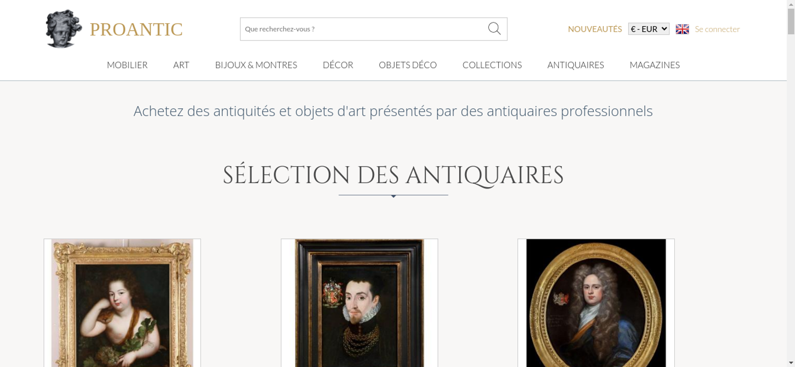This screenshot has height=367, width=795.
Task: Open the child with grapes portrait thumbnail
Action: pos(122,303)
